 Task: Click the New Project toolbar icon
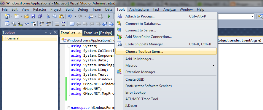click(7, 16)
